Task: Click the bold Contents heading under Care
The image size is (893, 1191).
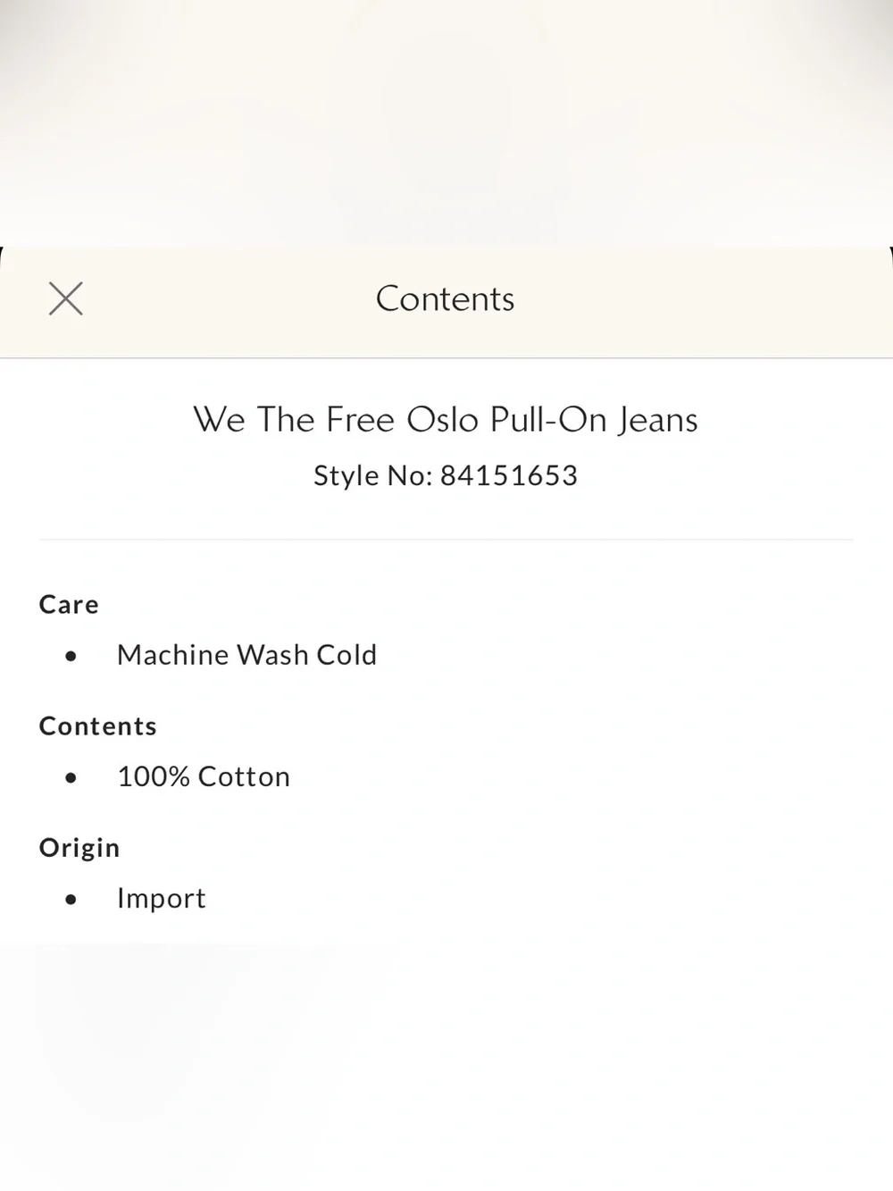Action: [x=98, y=726]
